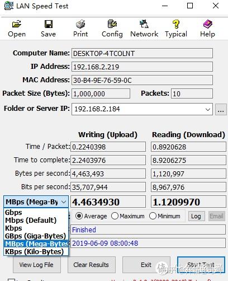
Task: Click download Time to complete 8.9206275
Action: 188,160
